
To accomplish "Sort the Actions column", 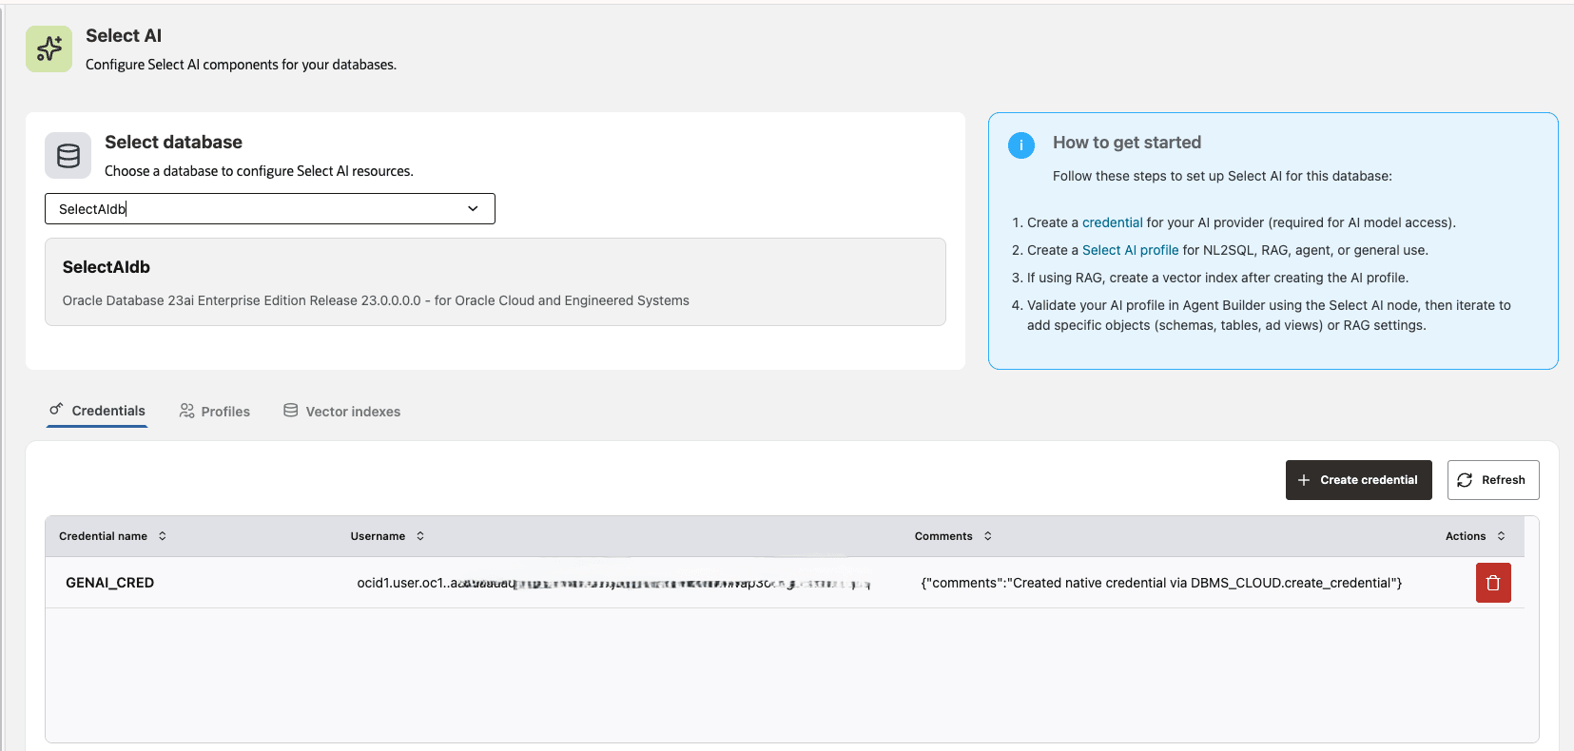I will [x=1501, y=536].
